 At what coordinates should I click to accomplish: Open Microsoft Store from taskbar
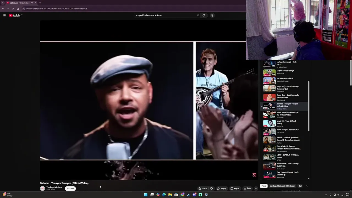coord(176,195)
